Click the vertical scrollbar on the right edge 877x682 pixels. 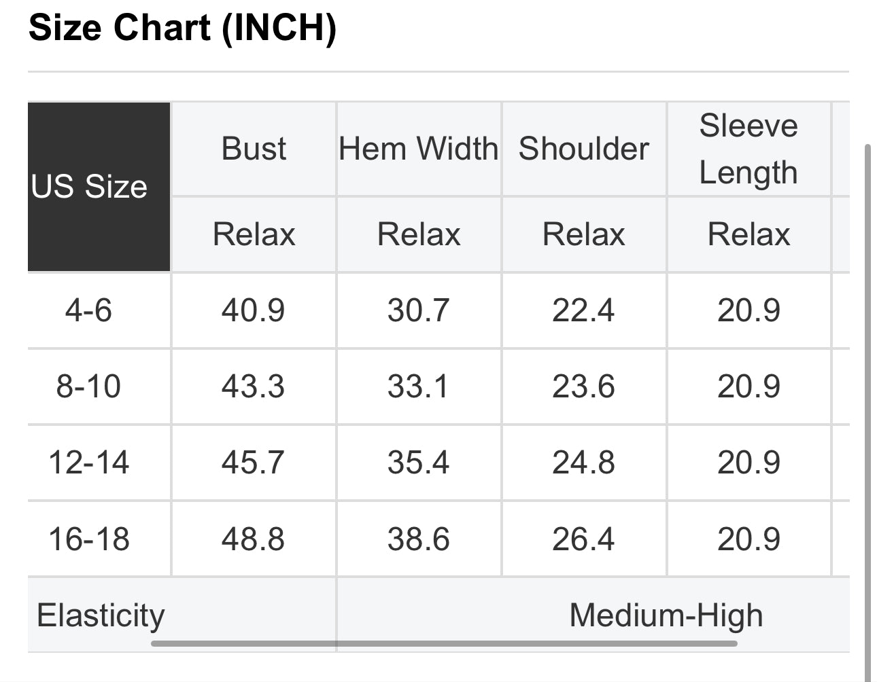[867, 408]
